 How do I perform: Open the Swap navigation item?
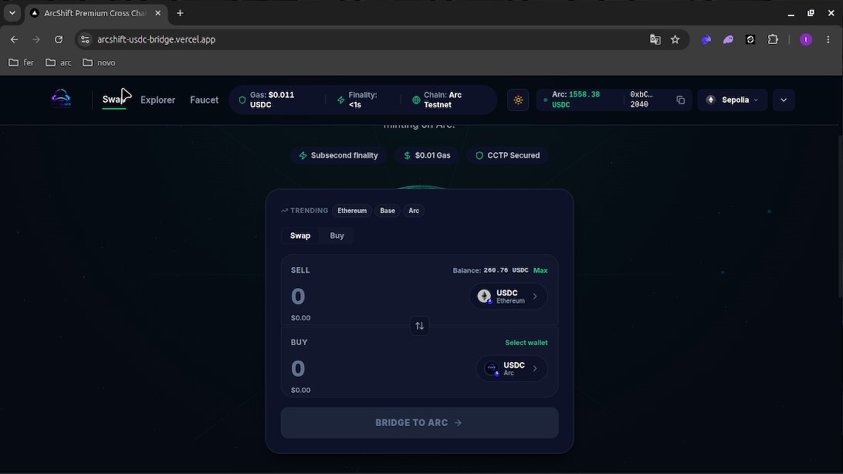click(x=114, y=100)
